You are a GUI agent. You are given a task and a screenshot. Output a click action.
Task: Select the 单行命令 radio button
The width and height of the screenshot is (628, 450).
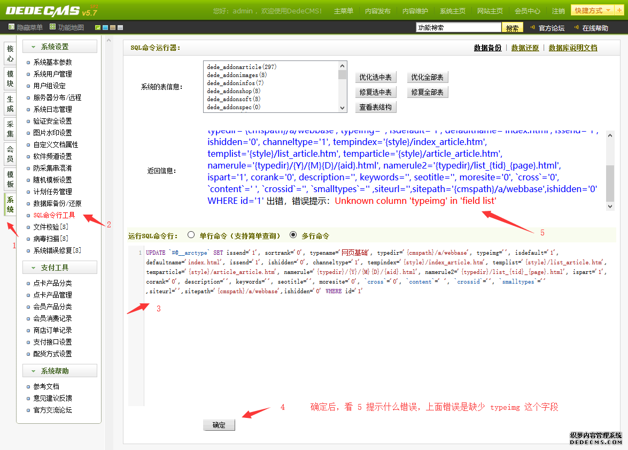191,235
